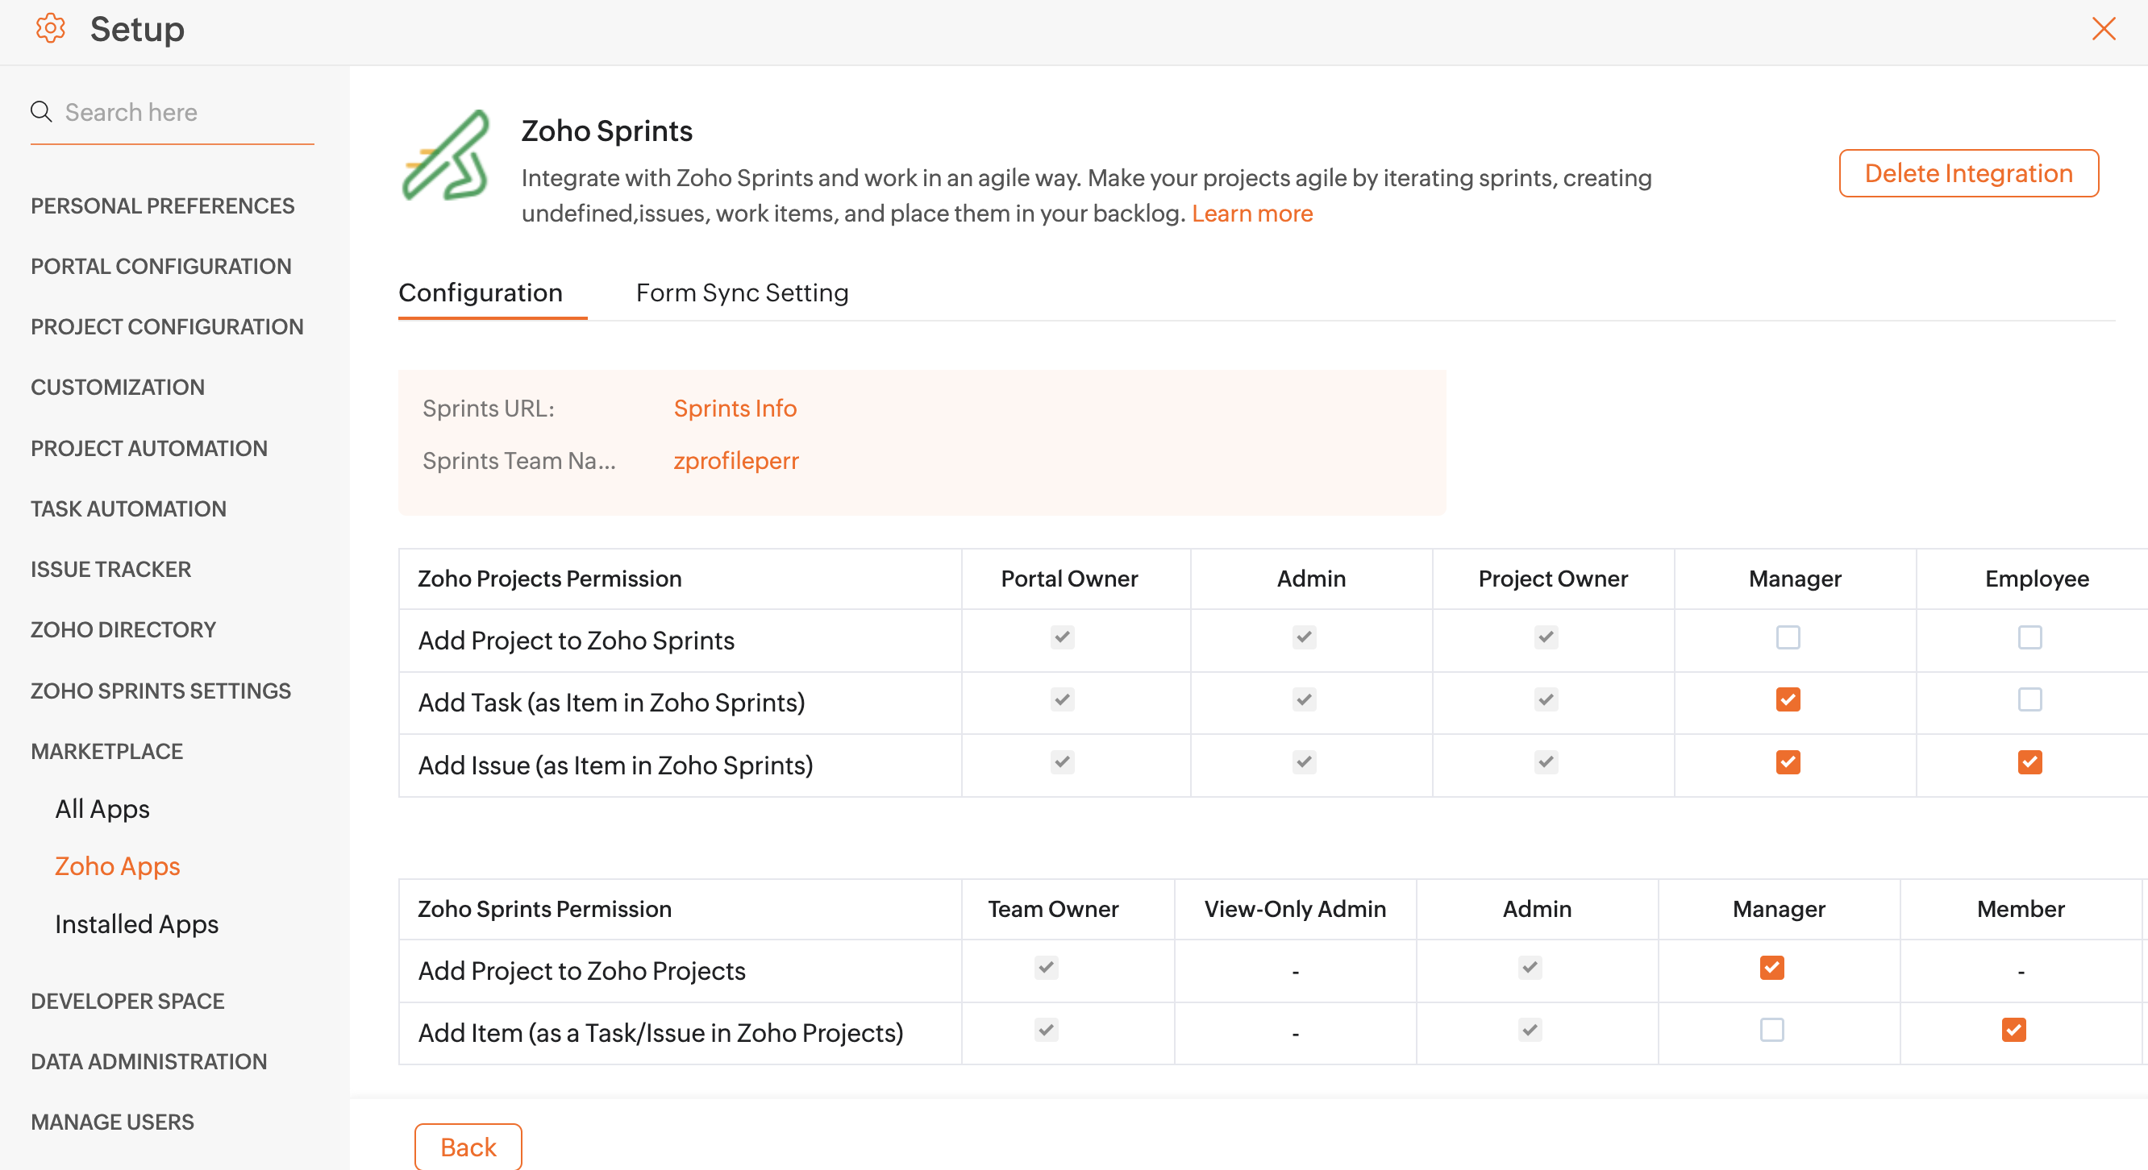Click the Zoho Sprints Permission header

pos(544,909)
